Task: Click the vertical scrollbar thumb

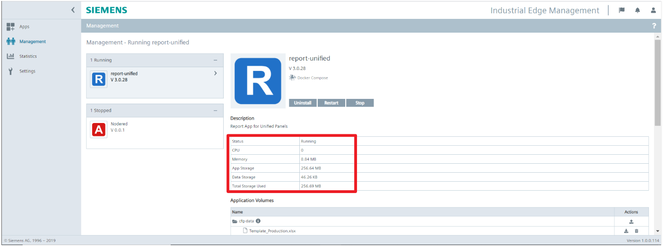Action: coord(657,83)
